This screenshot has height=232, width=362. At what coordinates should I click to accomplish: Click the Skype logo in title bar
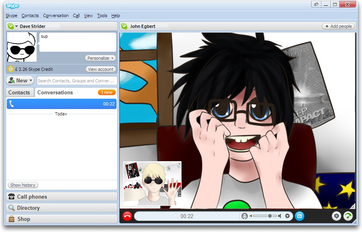[x=13, y=6]
